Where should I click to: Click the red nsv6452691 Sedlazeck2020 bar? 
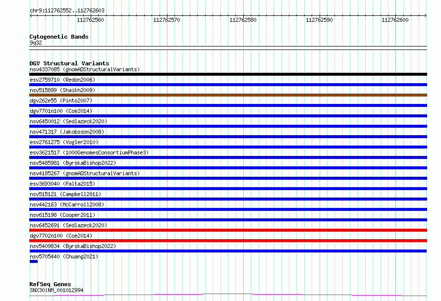pos(228,230)
